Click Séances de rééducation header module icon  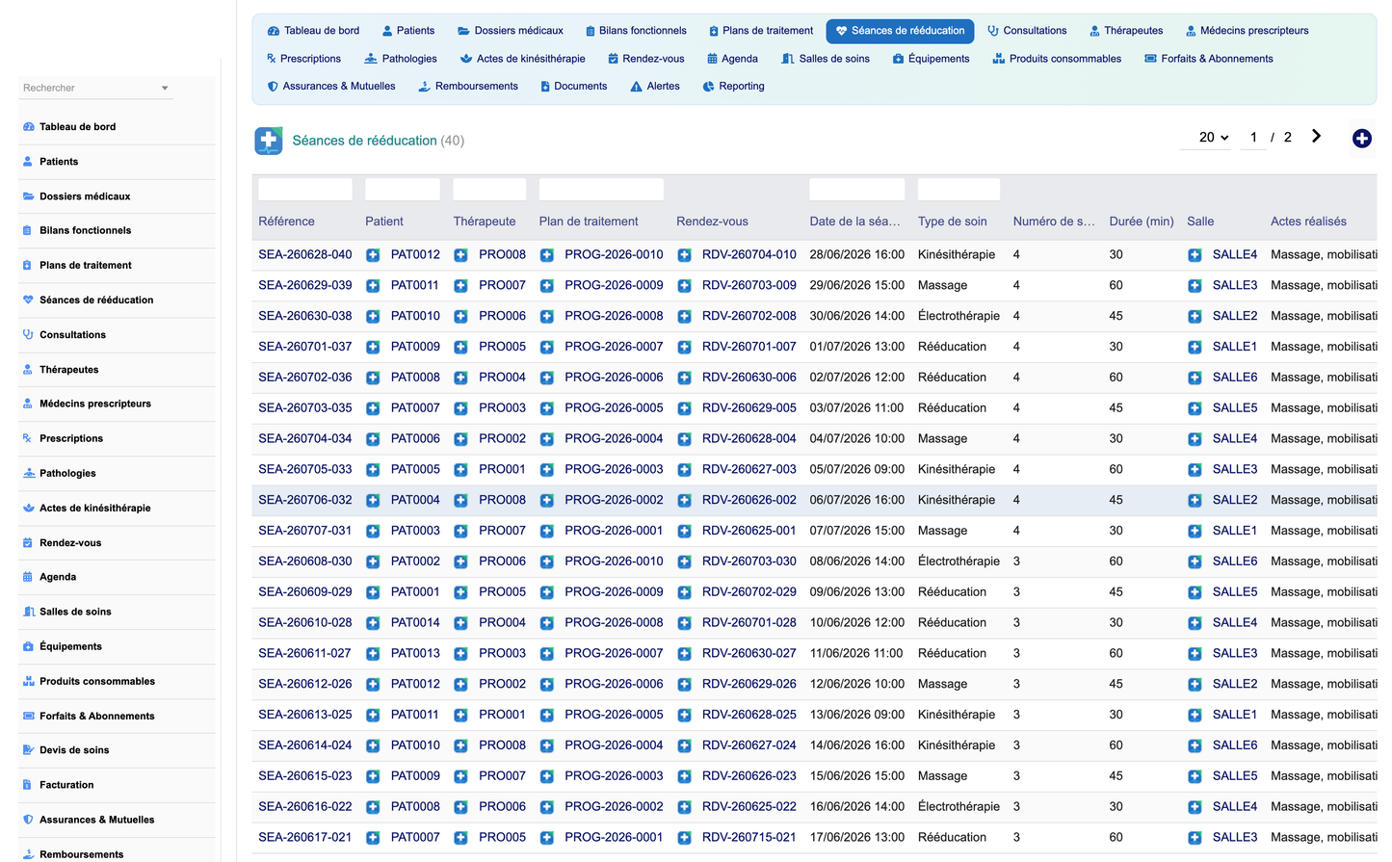pyautogui.click(x=269, y=141)
